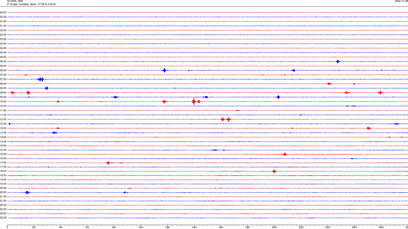Select the red burst on the 16:00 trace
Screen dimensions: 408x229
coord(284,154)
